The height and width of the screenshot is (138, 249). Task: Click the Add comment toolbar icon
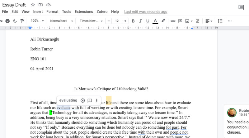[x=180, y=21]
